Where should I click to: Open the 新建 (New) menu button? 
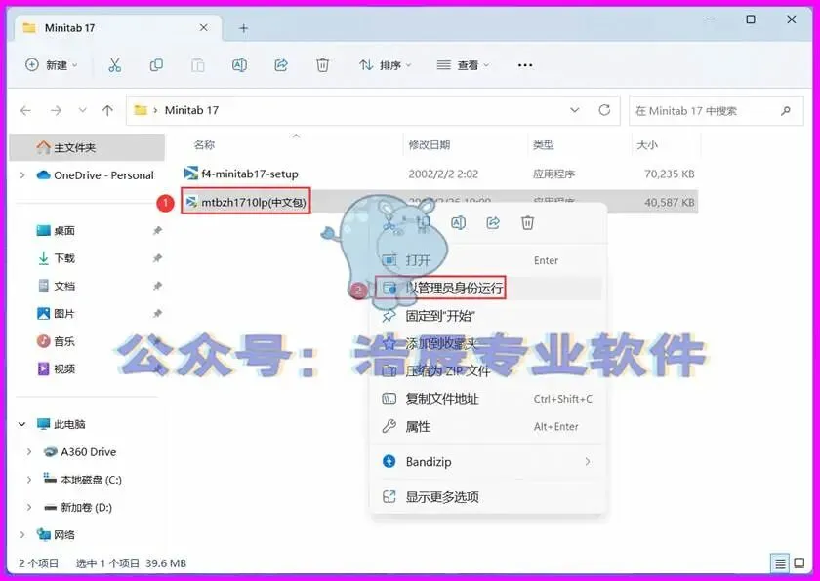pos(51,65)
